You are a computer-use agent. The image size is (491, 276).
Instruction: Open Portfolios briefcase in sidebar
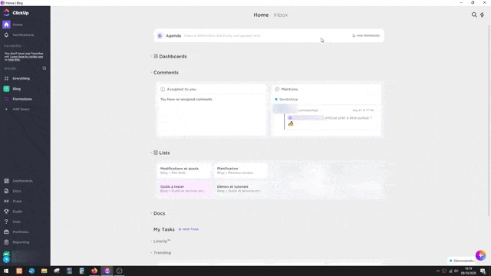(6, 232)
